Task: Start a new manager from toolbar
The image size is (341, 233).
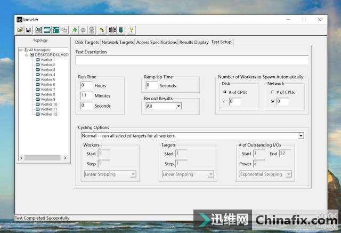Action: coord(38,30)
